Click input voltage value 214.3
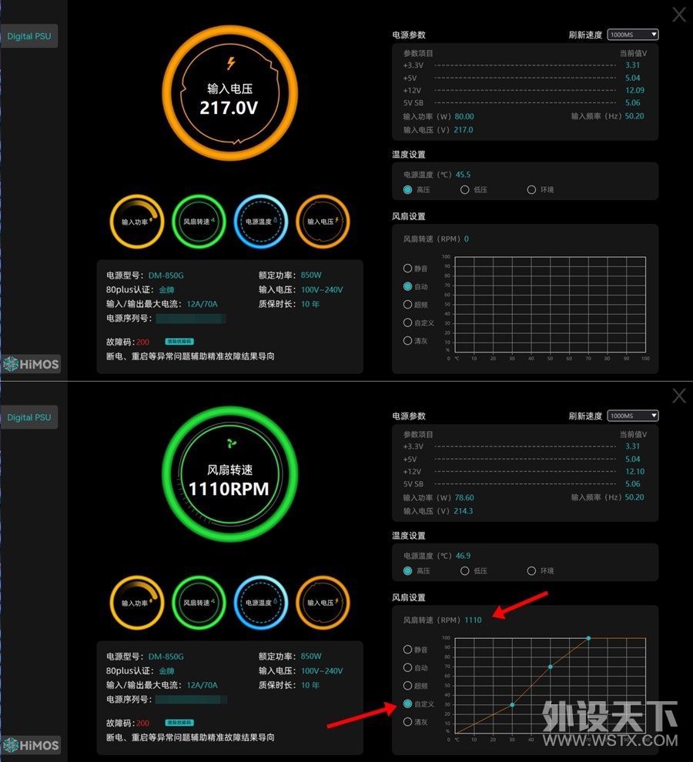This screenshot has height=762, width=693. (463, 511)
